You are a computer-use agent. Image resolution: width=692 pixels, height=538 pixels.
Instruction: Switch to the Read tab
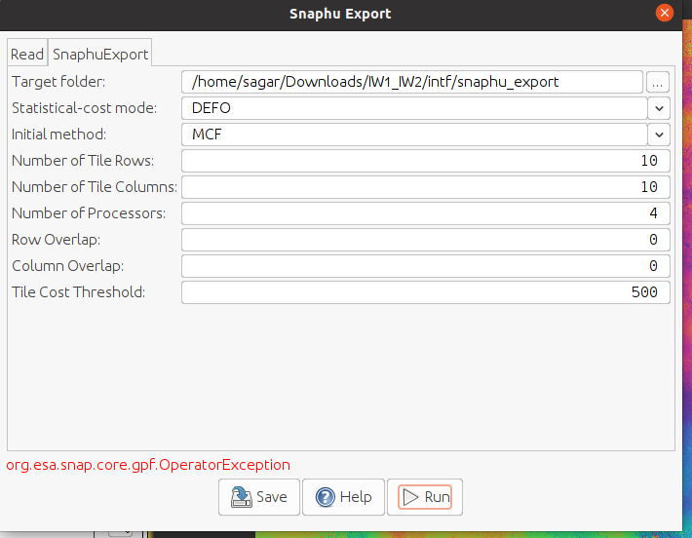pyautogui.click(x=27, y=55)
